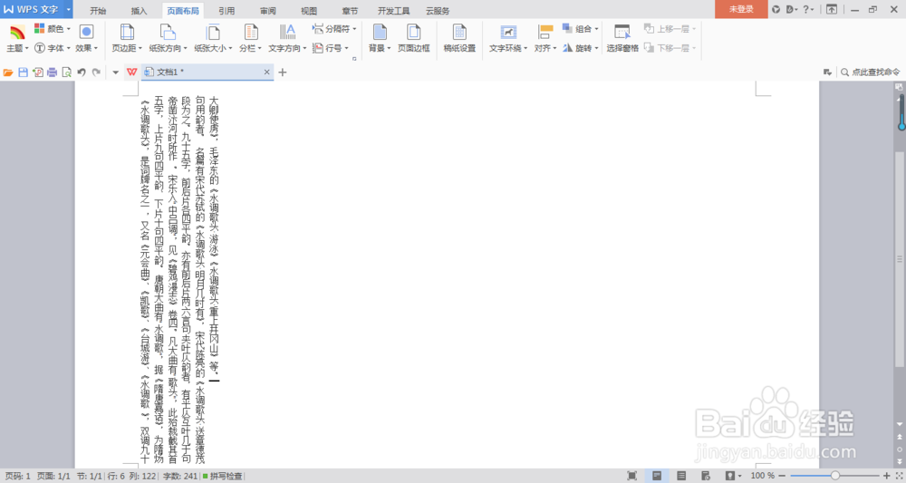906x483 pixels.
Task: Click the zoom in plus button
Action: coord(887,476)
